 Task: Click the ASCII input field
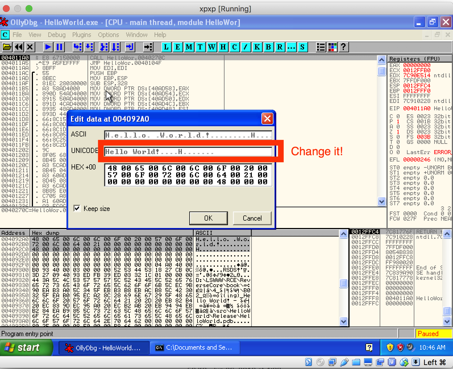pos(188,135)
